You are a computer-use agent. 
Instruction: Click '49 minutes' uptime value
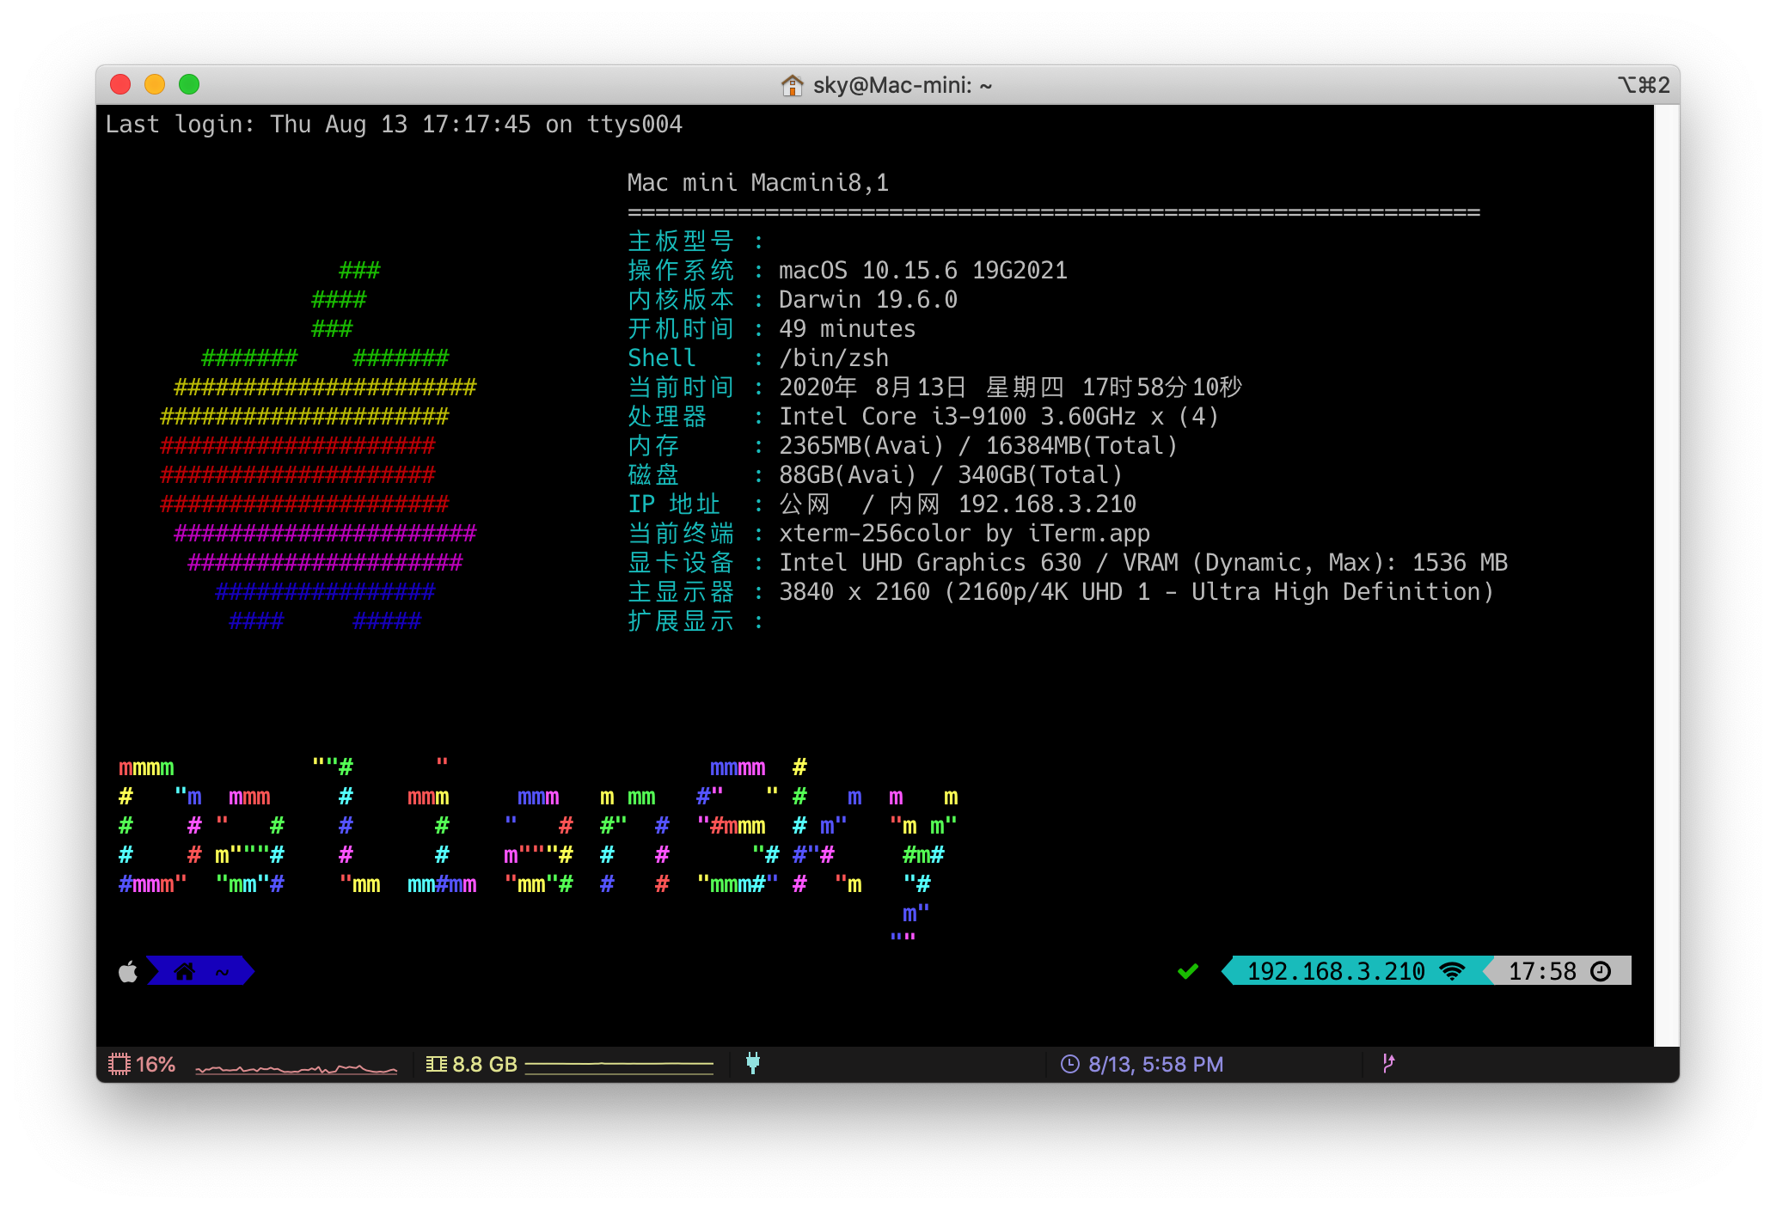click(848, 329)
